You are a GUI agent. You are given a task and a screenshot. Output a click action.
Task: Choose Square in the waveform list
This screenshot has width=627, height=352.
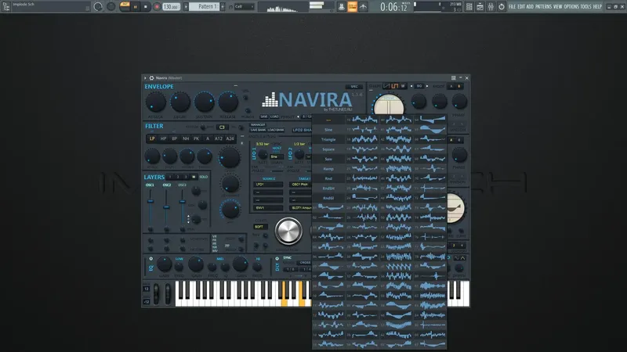328,149
